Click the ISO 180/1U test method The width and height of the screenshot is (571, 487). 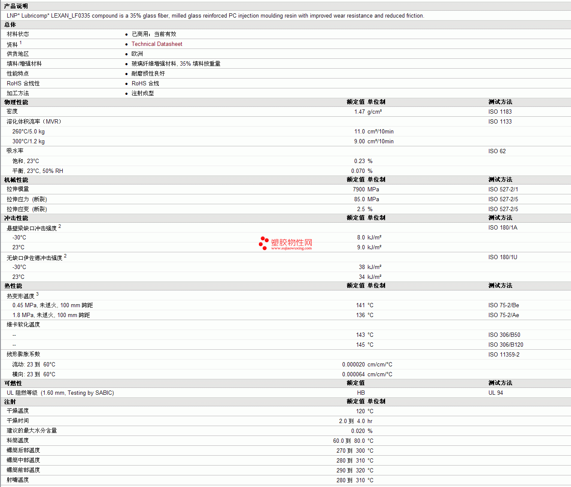(503, 257)
